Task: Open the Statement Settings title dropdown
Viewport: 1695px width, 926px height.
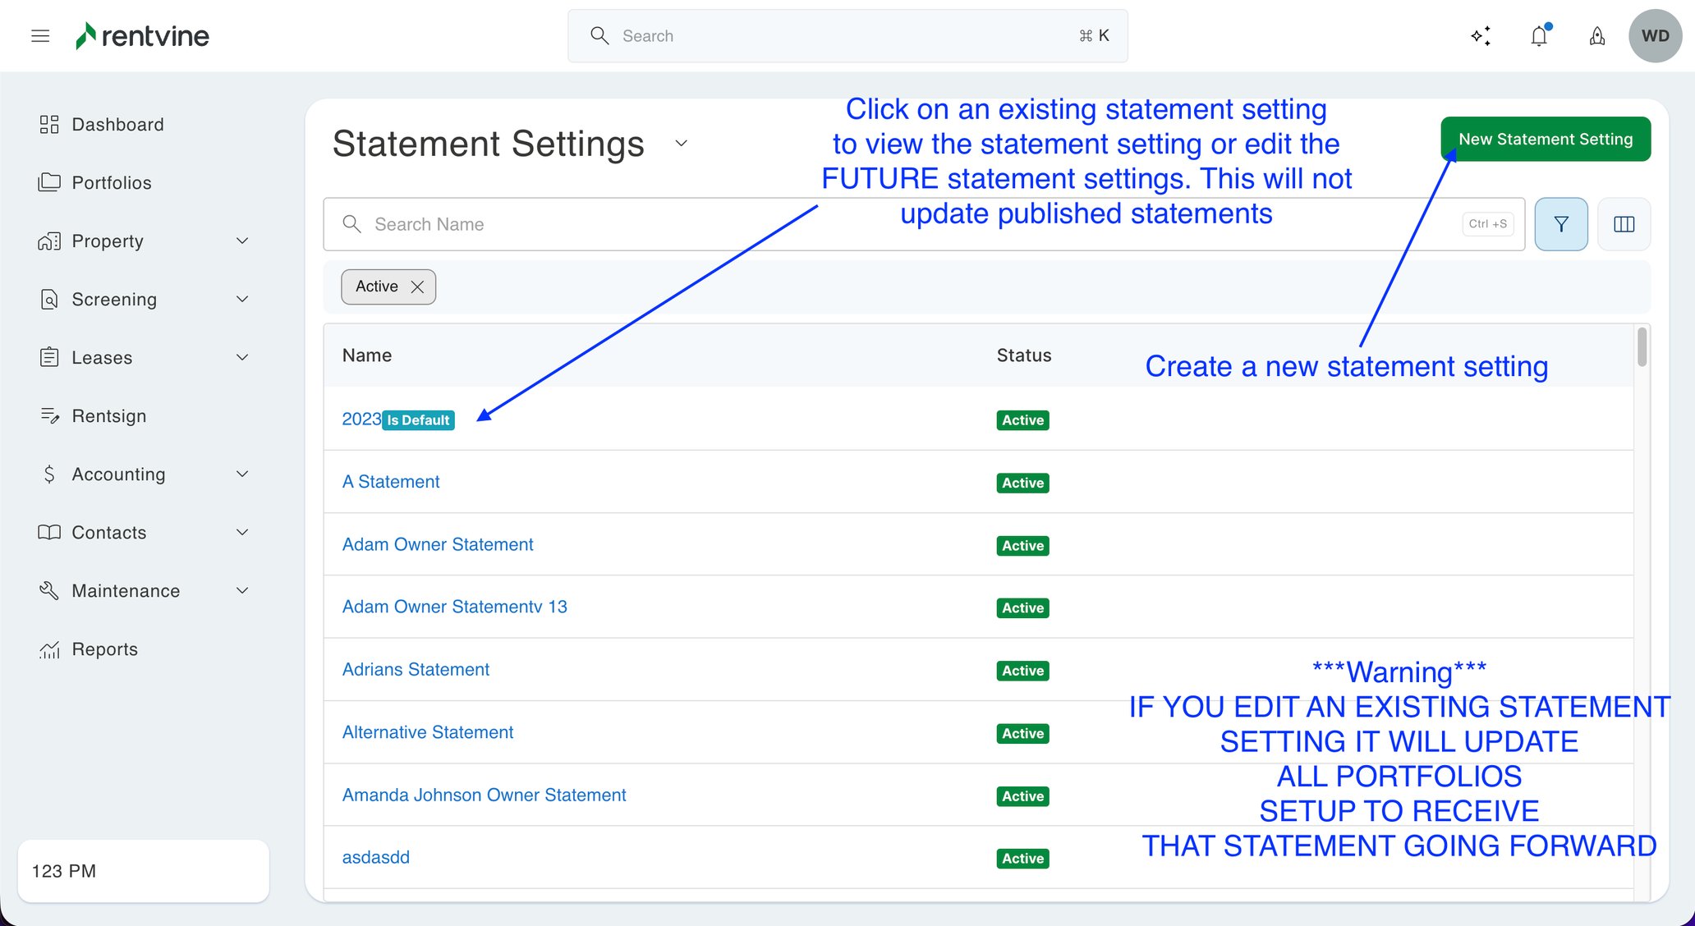Action: (x=682, y=143)
